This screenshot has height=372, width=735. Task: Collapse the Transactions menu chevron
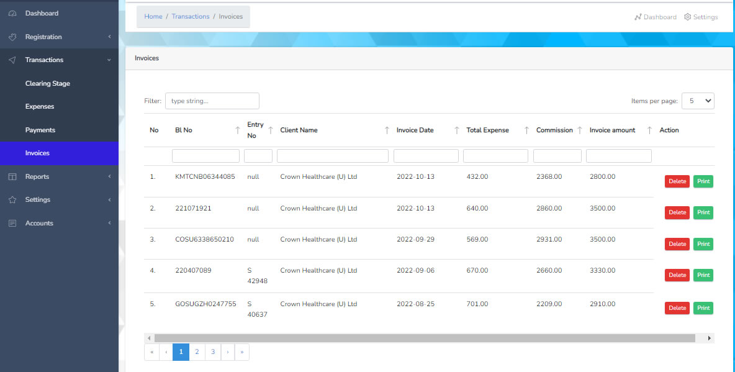tap(109, 60)
